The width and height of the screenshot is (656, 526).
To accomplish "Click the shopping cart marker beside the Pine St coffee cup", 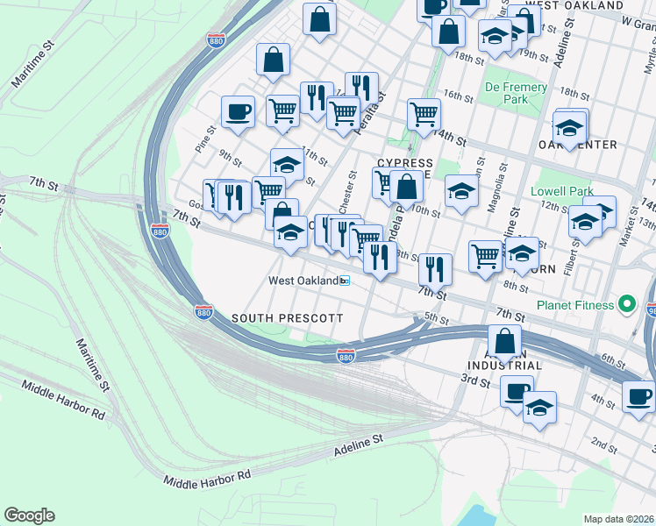I will coord(282,113).
